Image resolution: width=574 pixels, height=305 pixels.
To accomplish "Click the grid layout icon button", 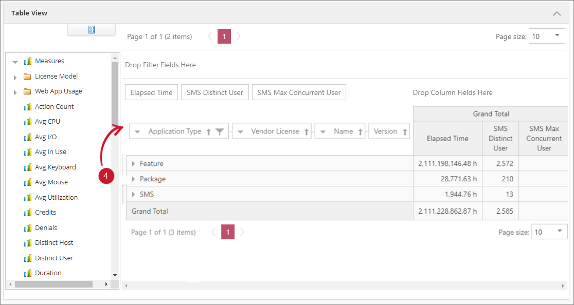I will point(91,30).
